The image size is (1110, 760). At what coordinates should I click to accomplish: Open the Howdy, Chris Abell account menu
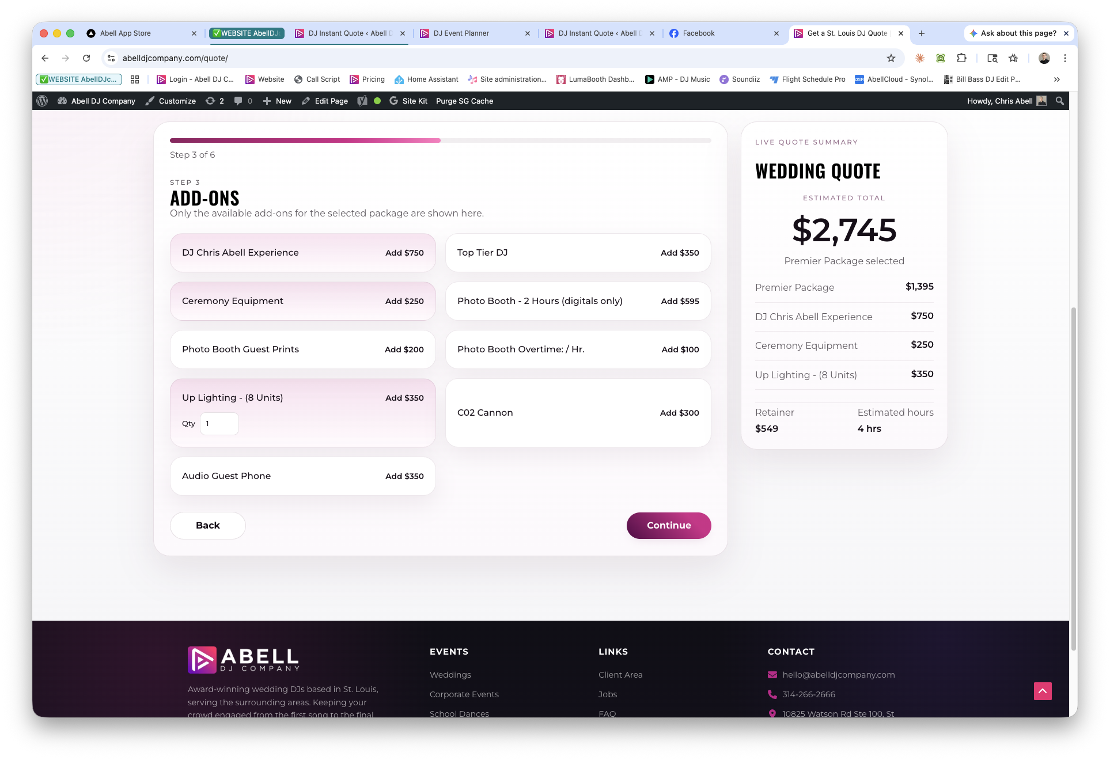pyautogui.click(x=1006, y=101)
